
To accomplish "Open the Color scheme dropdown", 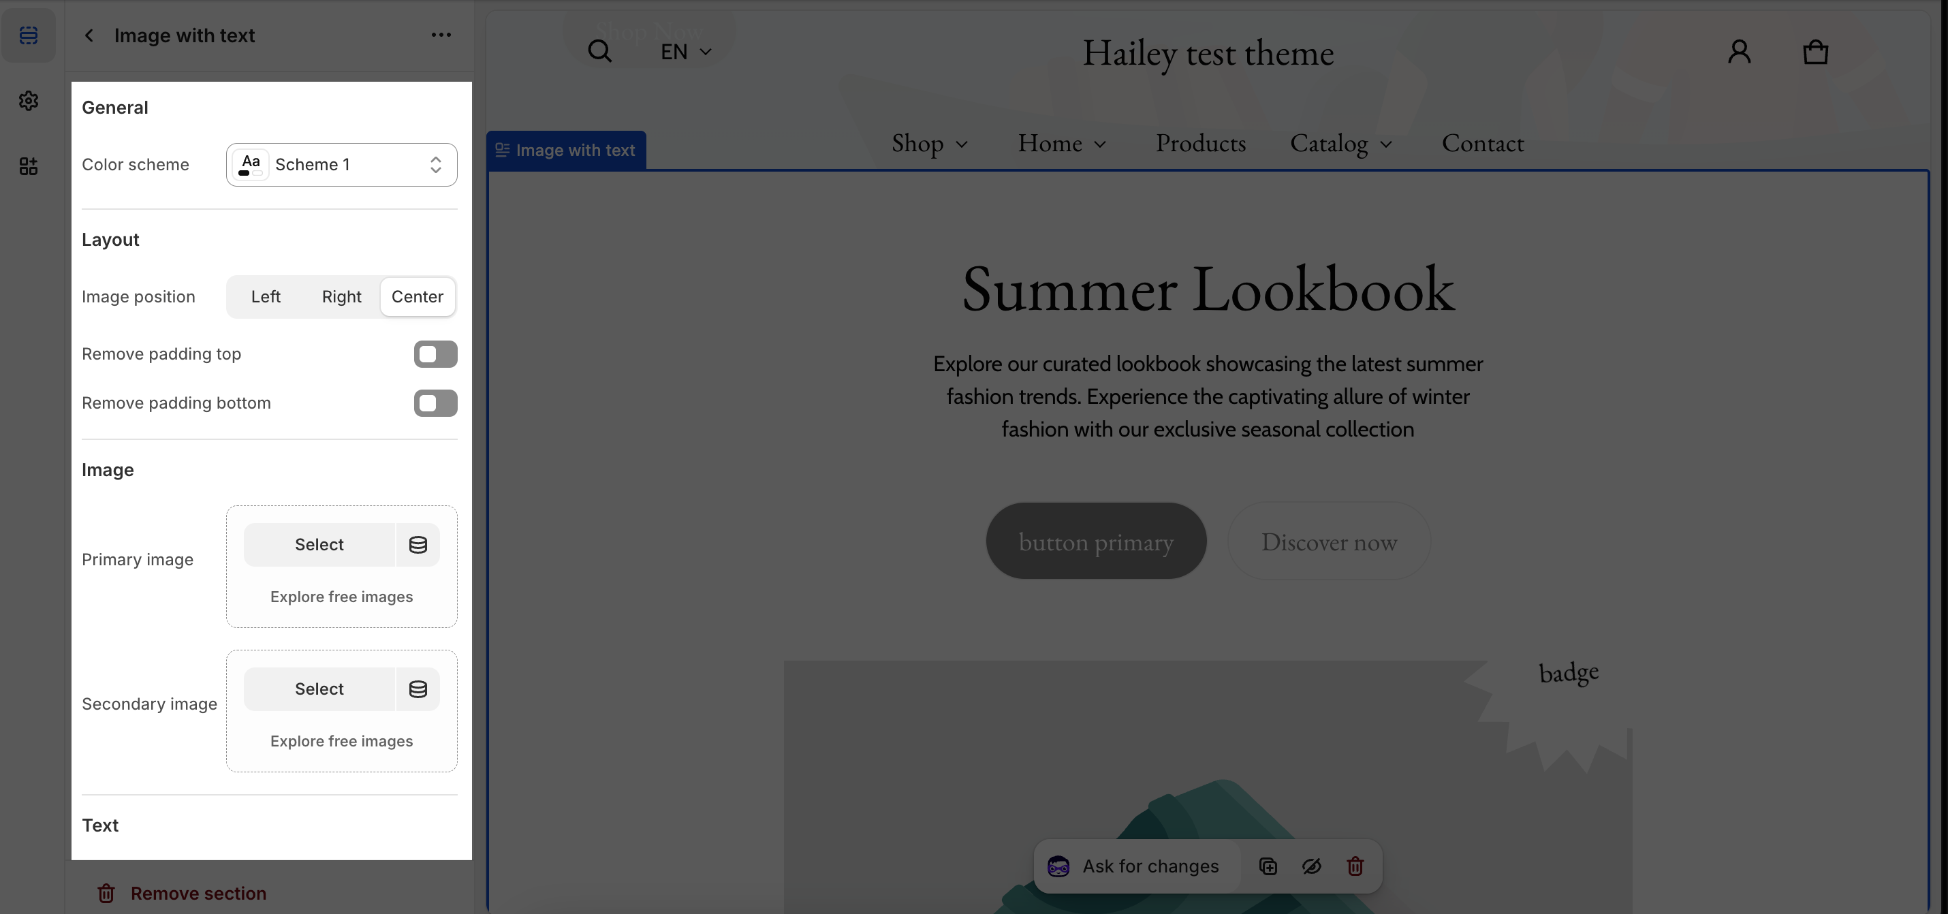I will click(341, 165).
